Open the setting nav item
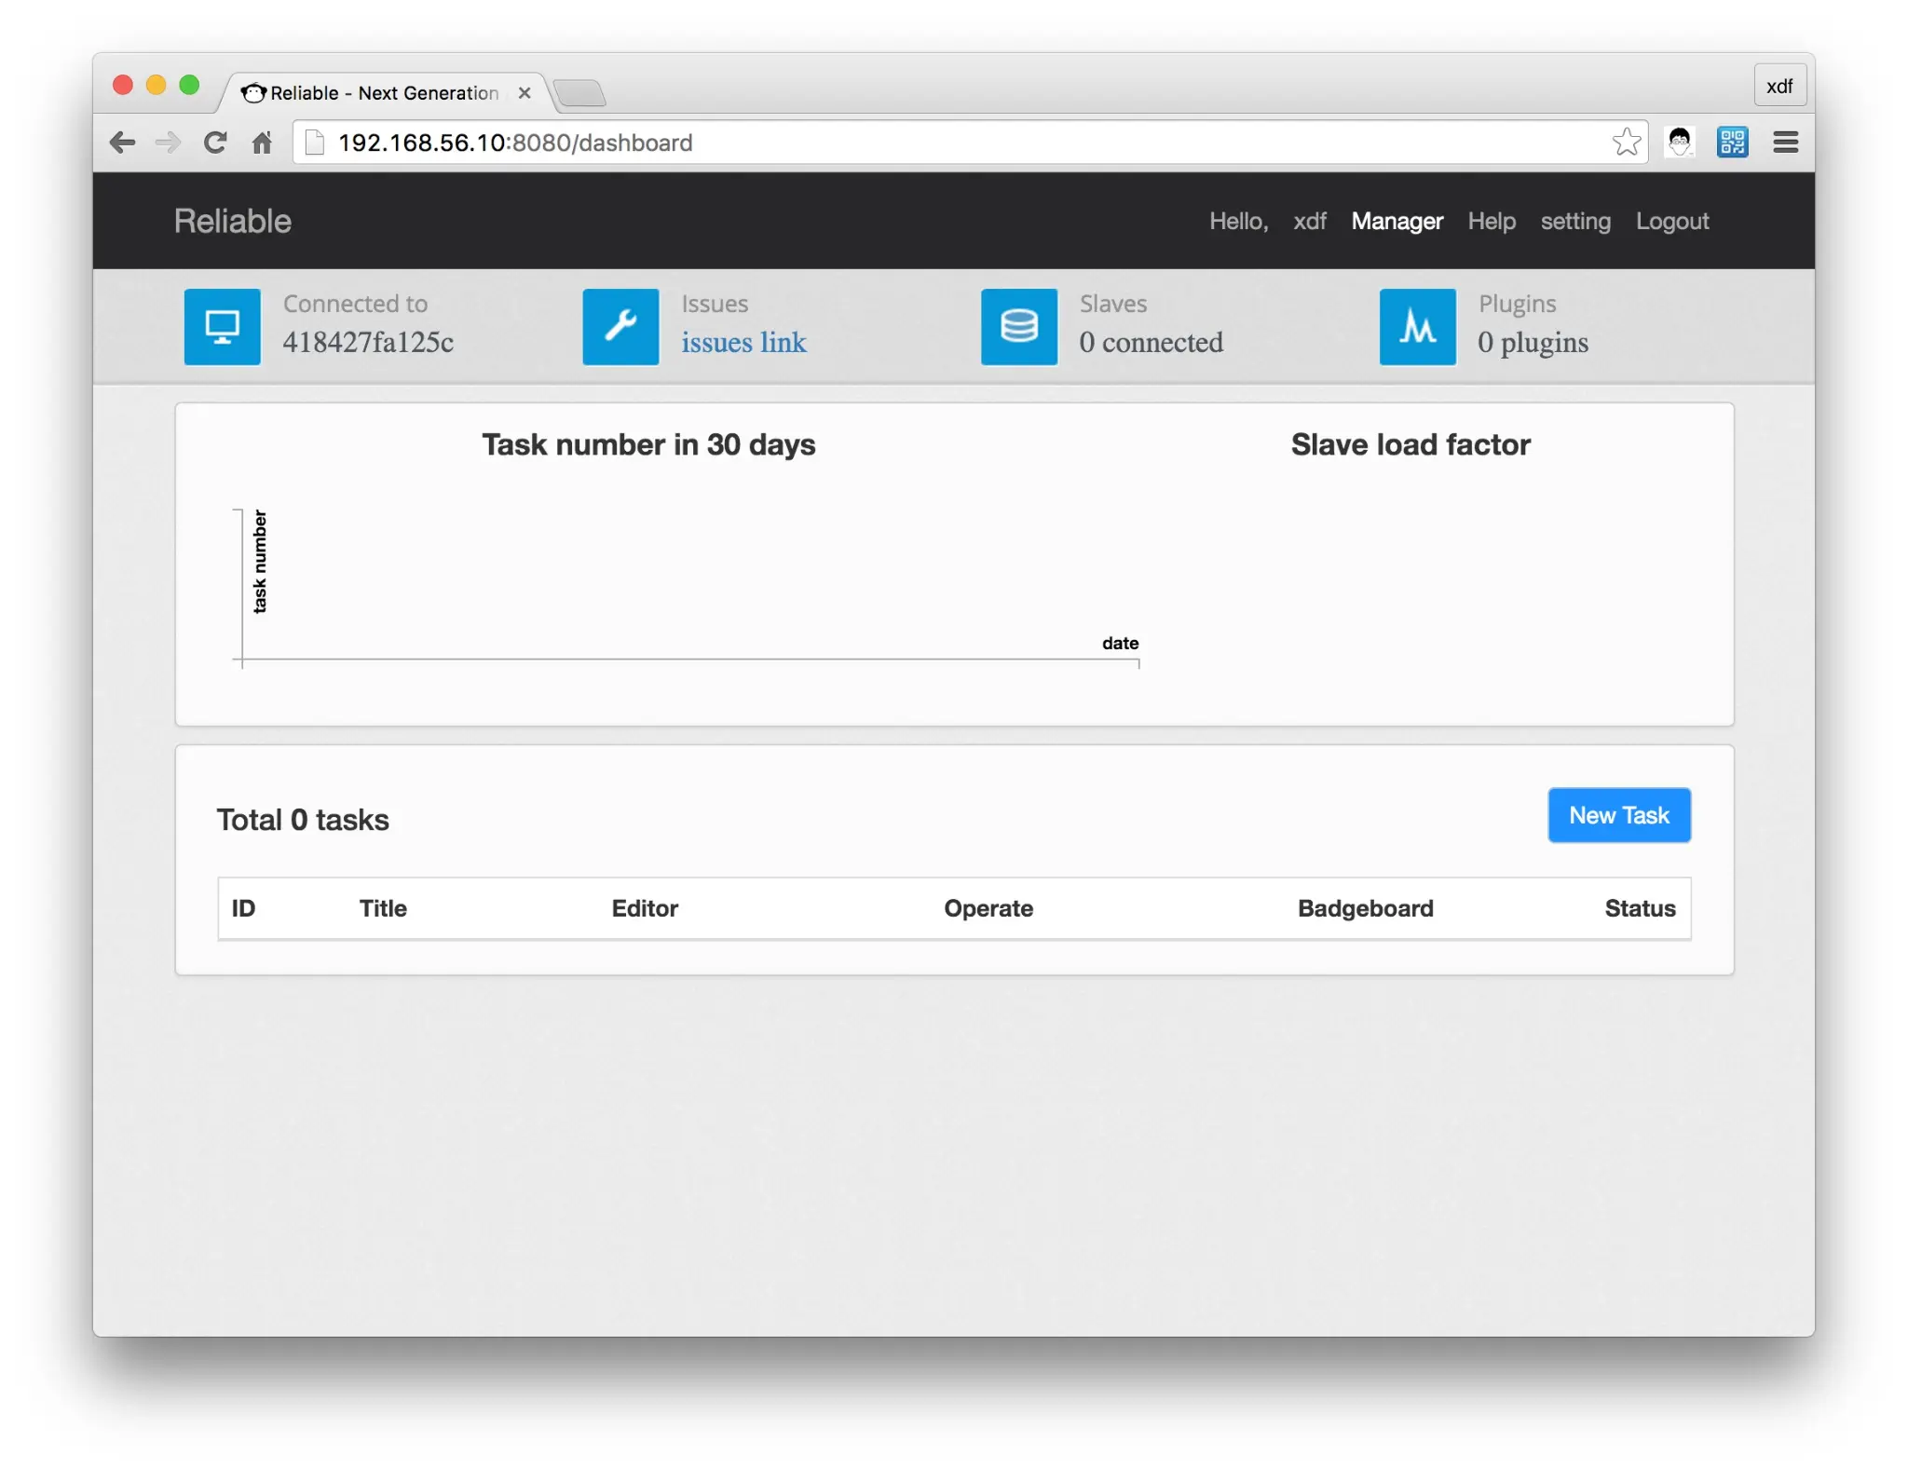This screenshot has width=1908, height=1469. (1574, 222)
